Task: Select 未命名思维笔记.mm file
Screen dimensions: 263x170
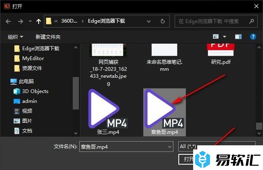Action: point(164,58)
